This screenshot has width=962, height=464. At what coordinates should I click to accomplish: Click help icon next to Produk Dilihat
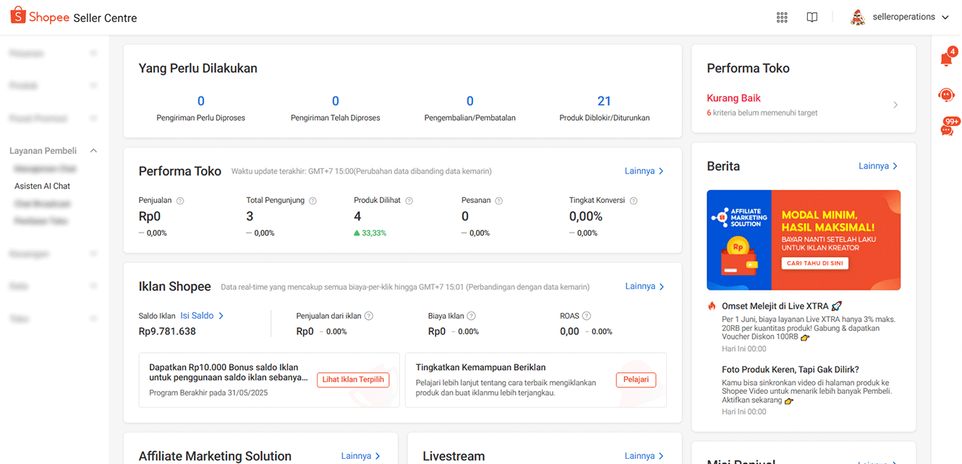point(409,201)
